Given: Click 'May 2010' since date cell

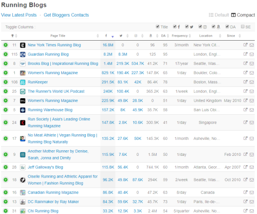Looking at the screenshot, I should coord(232,101).
